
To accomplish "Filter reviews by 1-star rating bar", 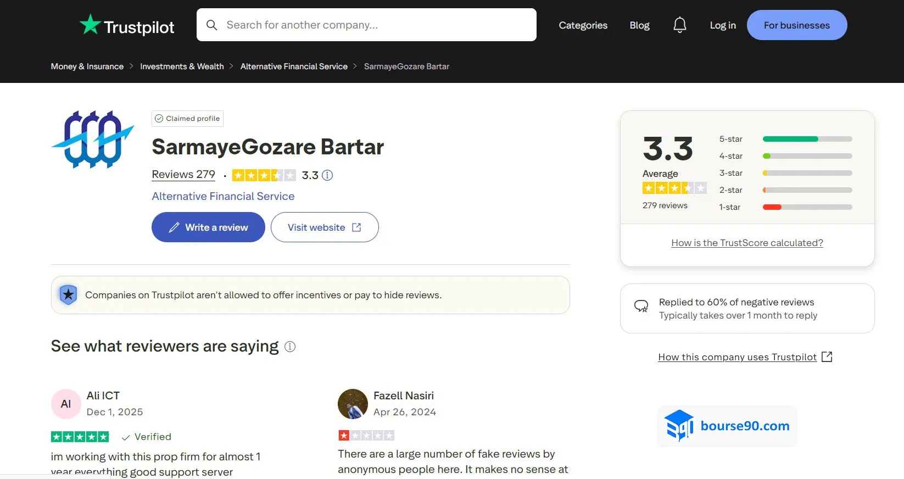I will tap(807, 207).
